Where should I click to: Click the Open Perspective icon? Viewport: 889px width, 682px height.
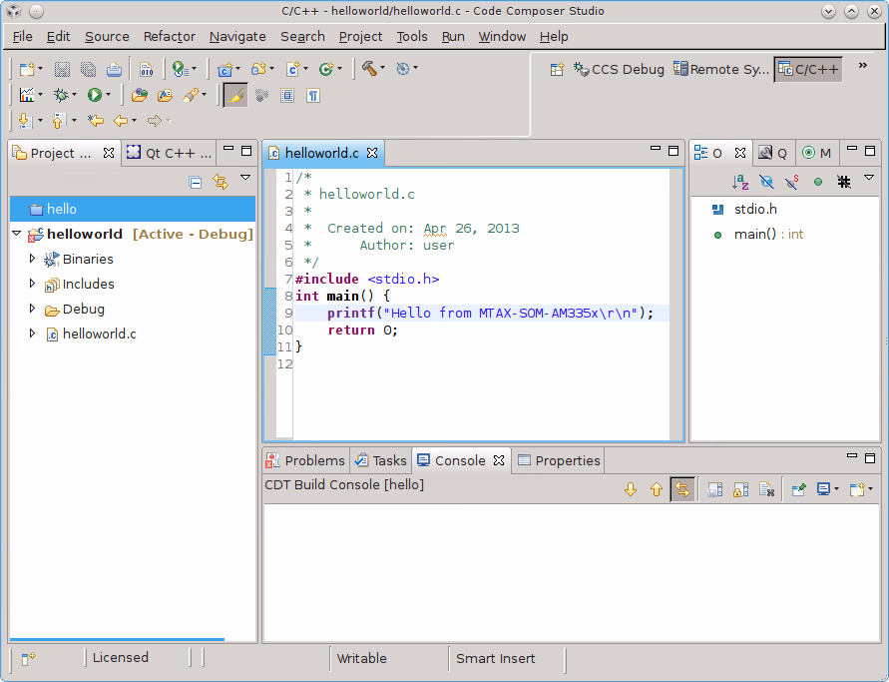coord(558,69)
